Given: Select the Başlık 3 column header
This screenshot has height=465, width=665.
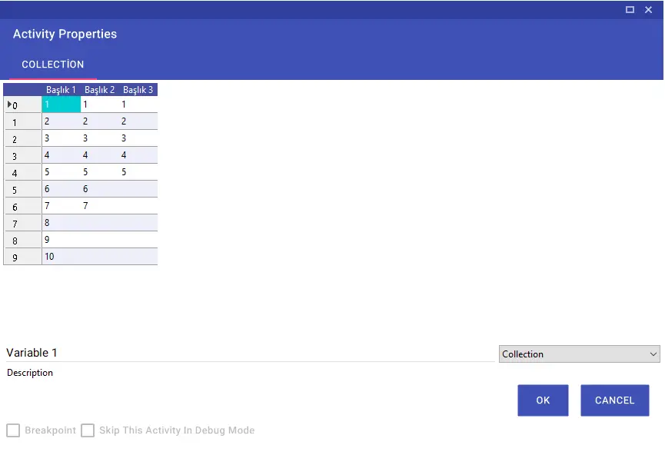Looking at the screenshot, I should pos(138,90).
